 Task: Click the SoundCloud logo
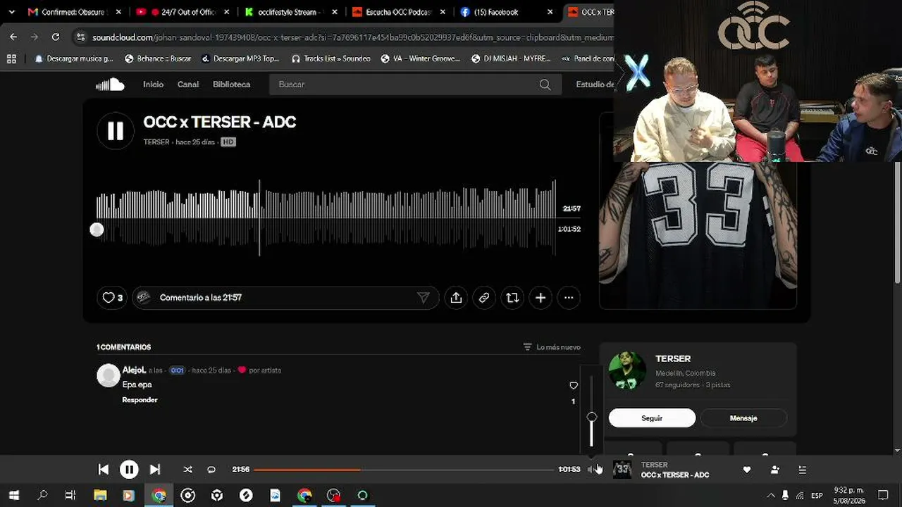pos(110,84)
